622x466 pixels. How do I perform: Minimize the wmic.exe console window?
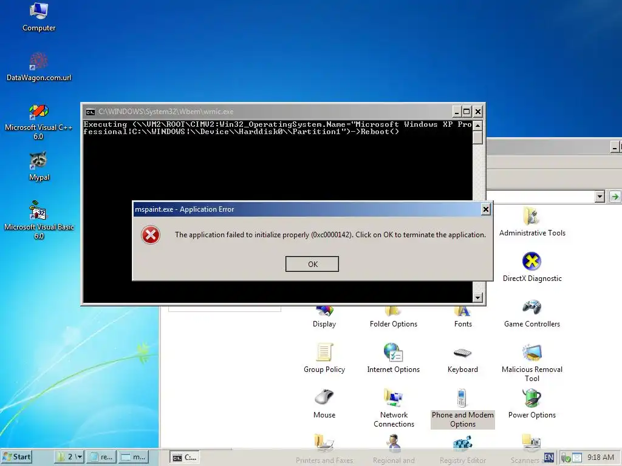[457, 112]
